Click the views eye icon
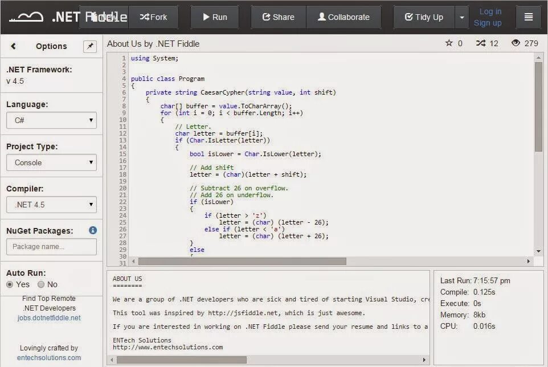The width and height of the screenshot is (548, 367). tap(516, 43)
